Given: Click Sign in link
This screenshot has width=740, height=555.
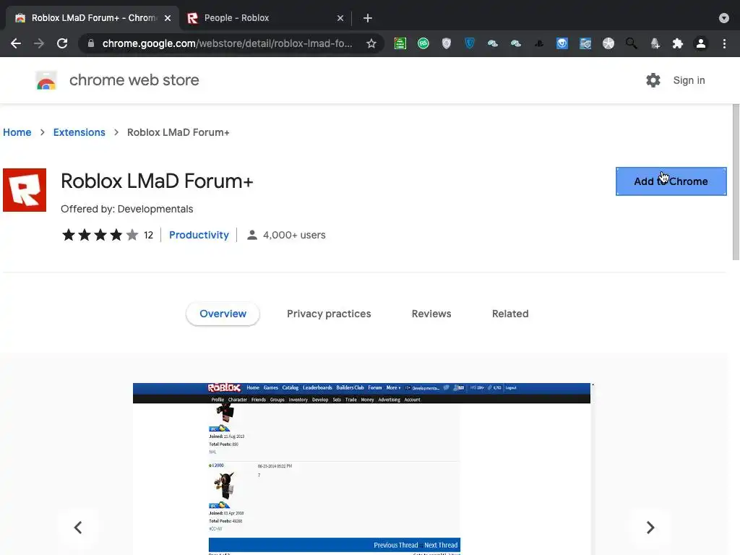Looking at the screenshot, I should point(689,80).
